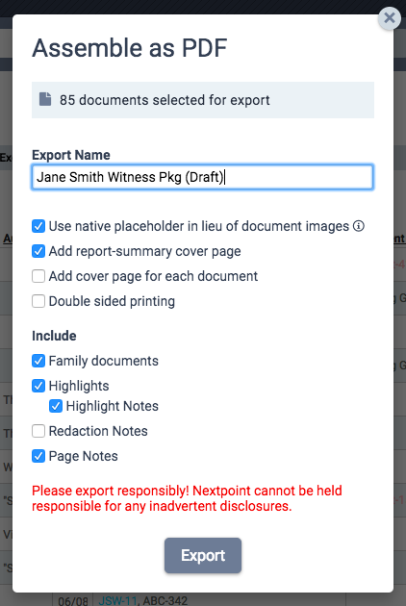This screenshot has height=606, width=406.
Task: Click the 85 documents selected banner text
Action: (165, 100)
